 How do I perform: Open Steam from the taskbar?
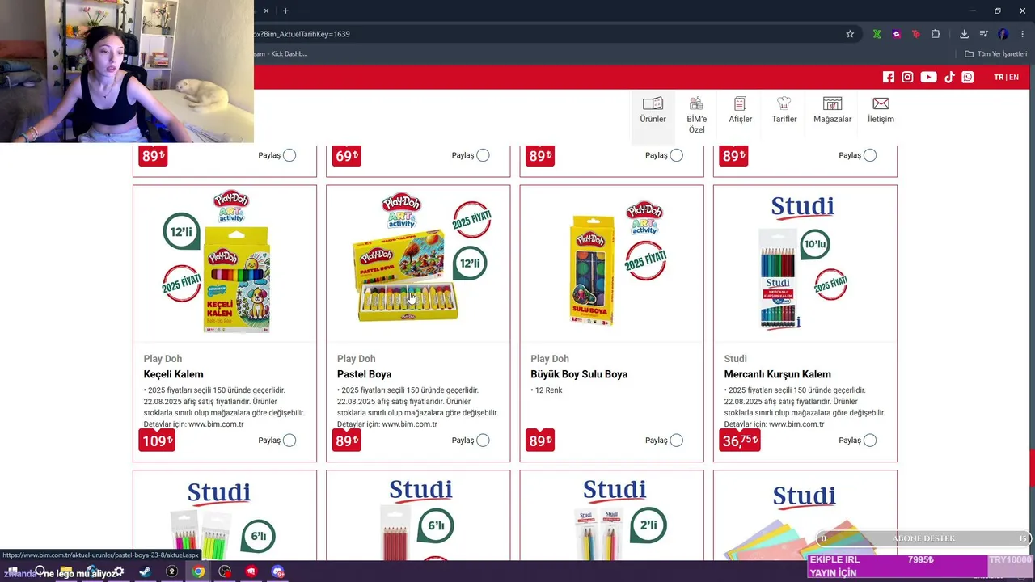pos(145,571)
